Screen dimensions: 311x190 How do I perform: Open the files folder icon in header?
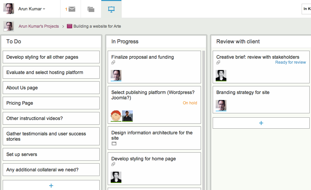(91, 9)
